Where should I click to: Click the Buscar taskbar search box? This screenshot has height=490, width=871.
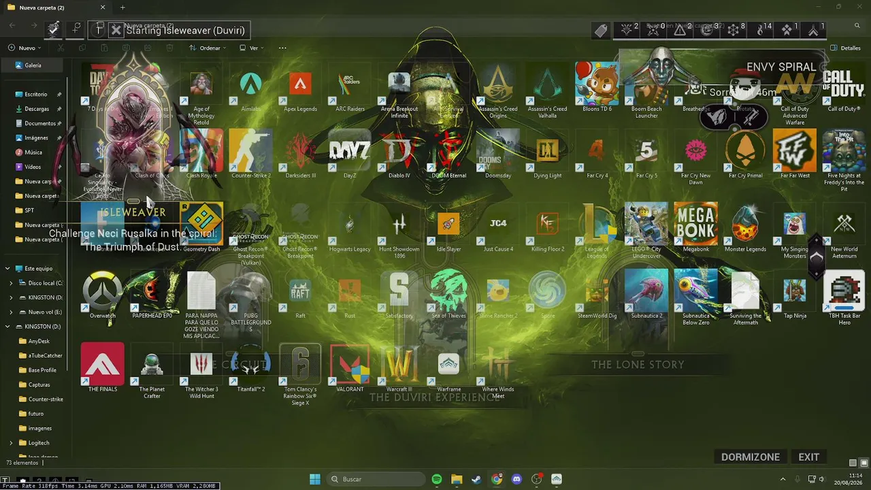click(x=375, y=479)
